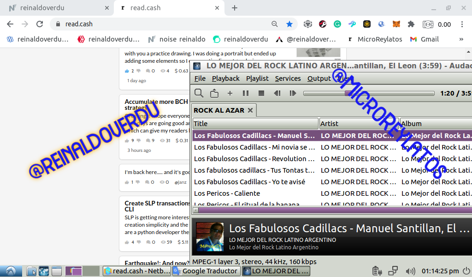Sort playlist by Album column header
This screenshot has height=277, width=472.
tap(436, 124)
